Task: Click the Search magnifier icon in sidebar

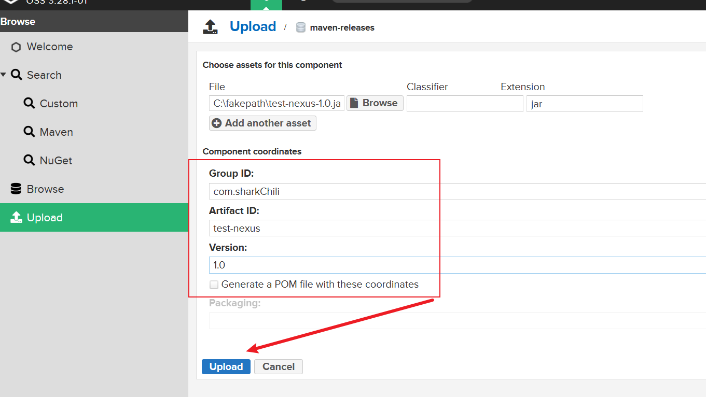Action: [17, 75]
